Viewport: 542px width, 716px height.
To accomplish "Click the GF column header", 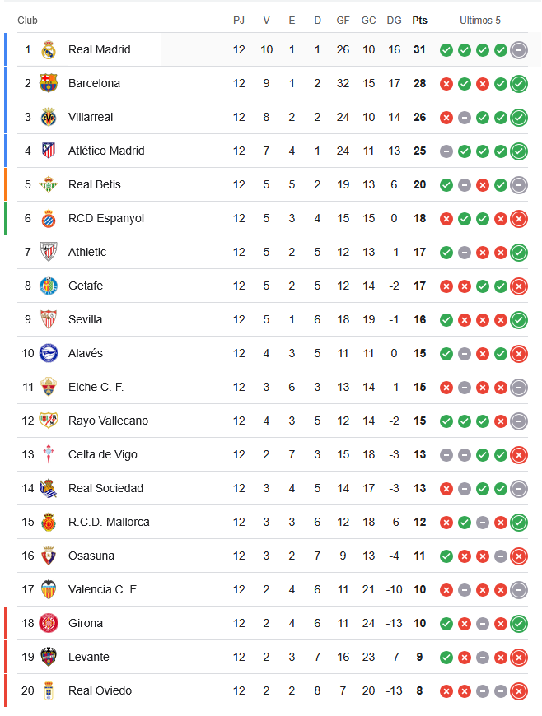I will (x=343, y=21).
